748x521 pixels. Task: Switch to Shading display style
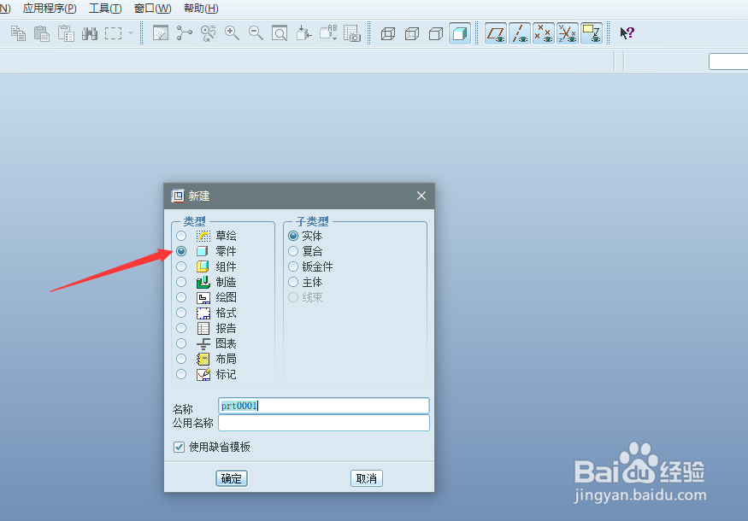[x=460, y=34]
